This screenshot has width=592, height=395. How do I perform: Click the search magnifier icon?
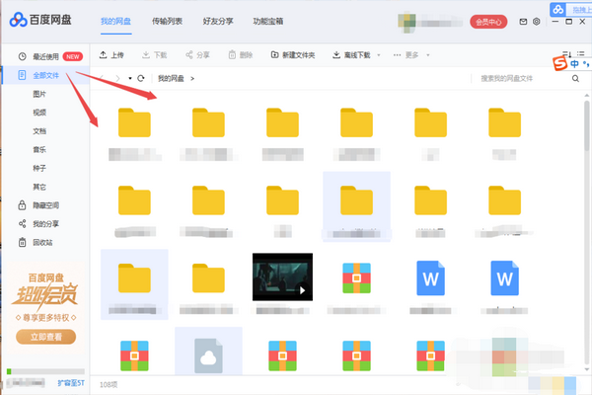tap(575, 79)
